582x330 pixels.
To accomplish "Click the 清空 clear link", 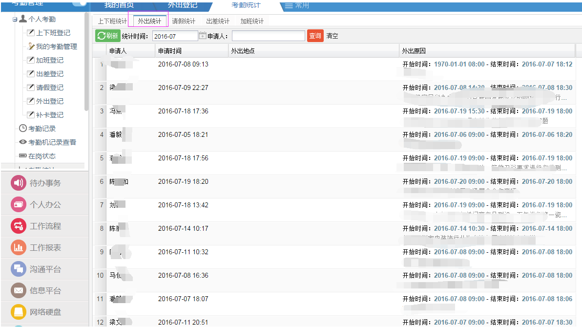I will click(x=332, y=36).
